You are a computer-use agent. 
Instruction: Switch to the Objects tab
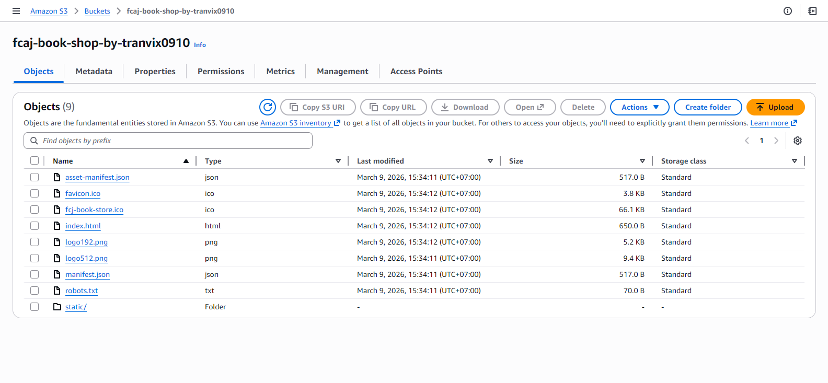point(39,72)
